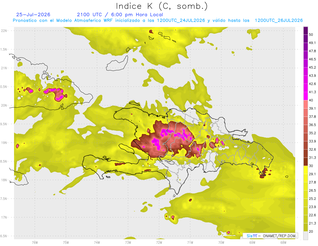
Task: Click the latitude label '20N'
Action: coord(4,105)
